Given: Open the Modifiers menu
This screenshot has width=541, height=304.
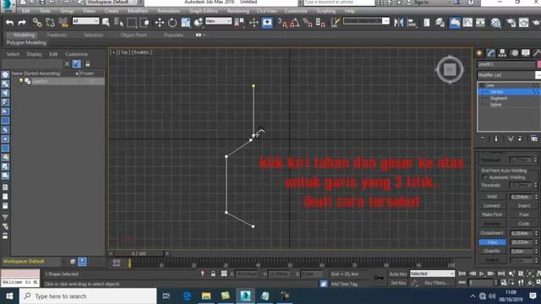Looking at the screenshot, I should pyautogui.click(x=138, y=11).
